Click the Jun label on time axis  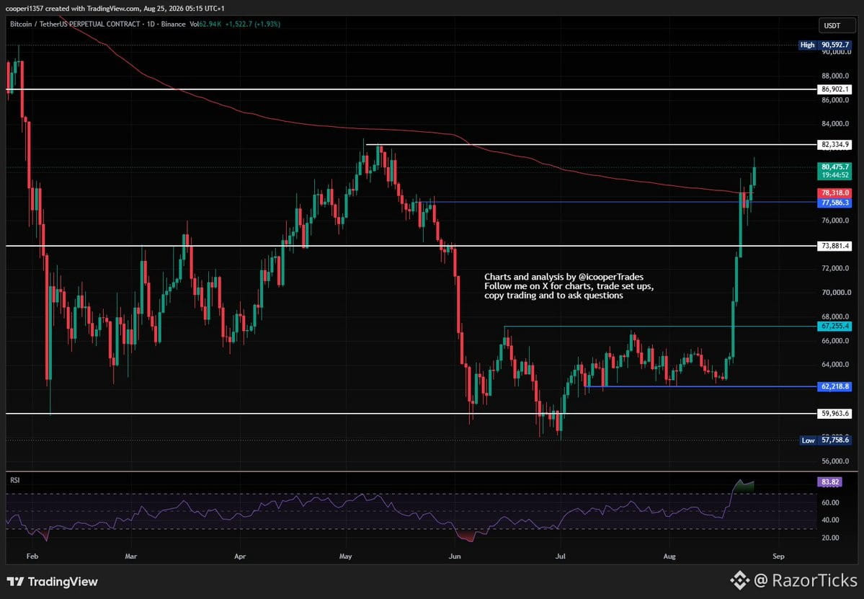[x=455, y=556]
